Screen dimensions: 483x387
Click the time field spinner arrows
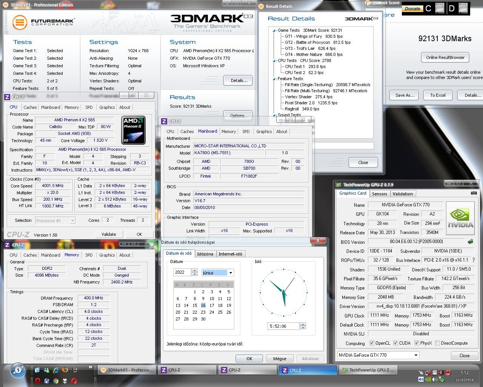click(x=303, y=326)
